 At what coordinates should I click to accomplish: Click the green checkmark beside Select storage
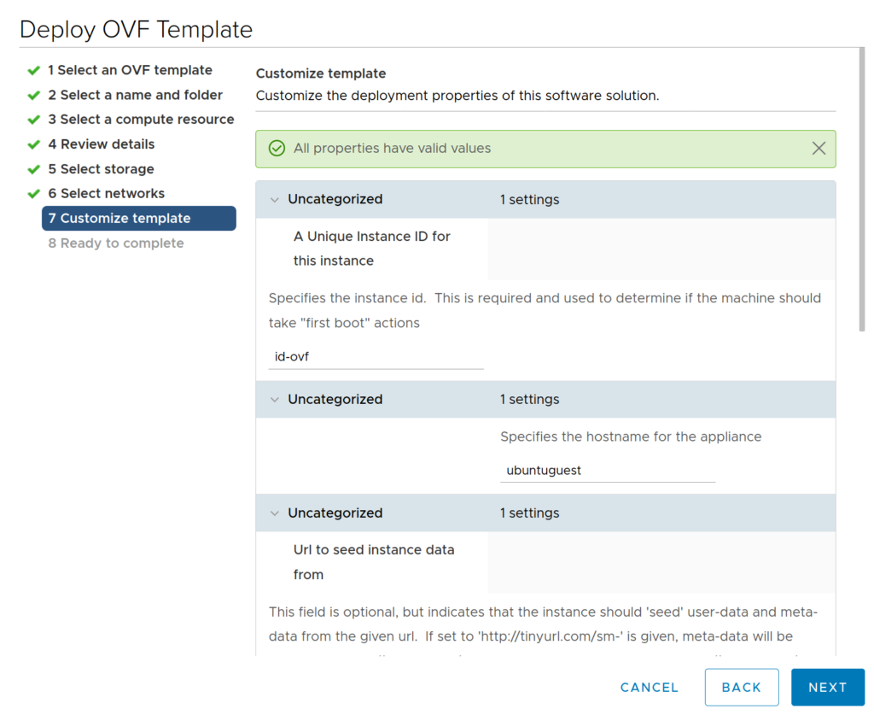tap(34, 169)
